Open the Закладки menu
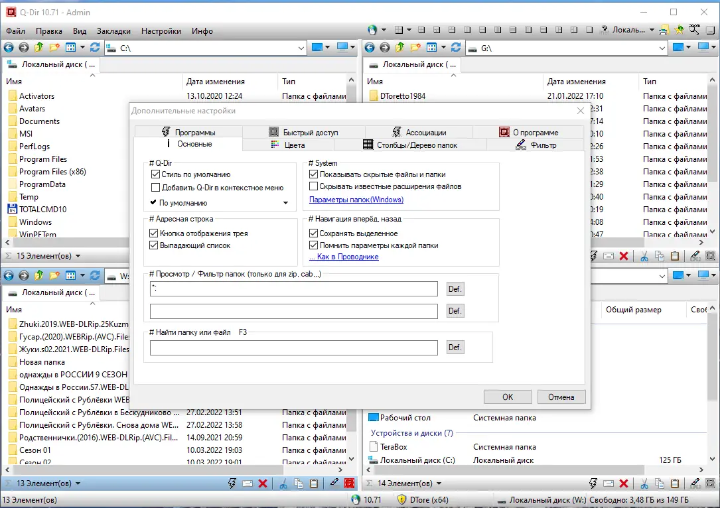Screen dimensions: 720x508 (113, 31)
